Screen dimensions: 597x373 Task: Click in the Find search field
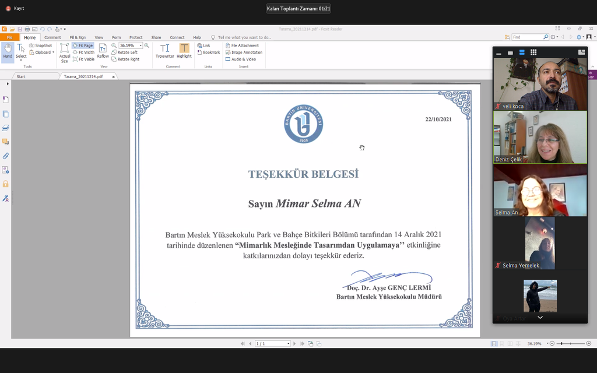[x=526, y=37]
